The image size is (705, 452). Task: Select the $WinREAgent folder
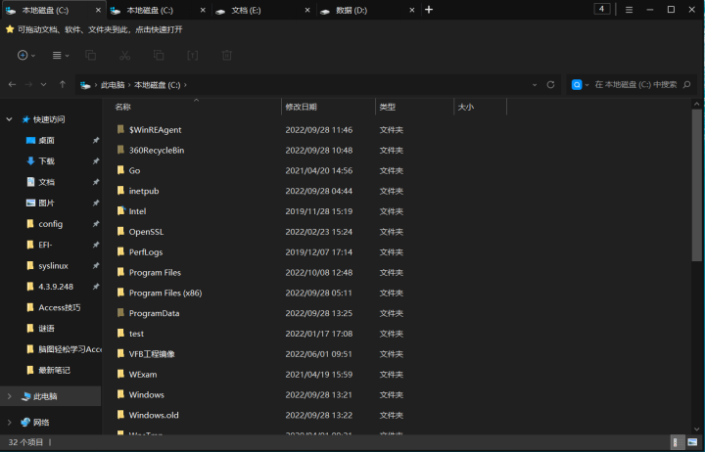coord(155,130)
